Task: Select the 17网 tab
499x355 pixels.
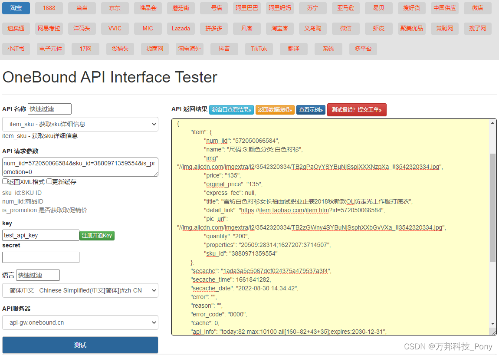Action: [x=85, y=49]
